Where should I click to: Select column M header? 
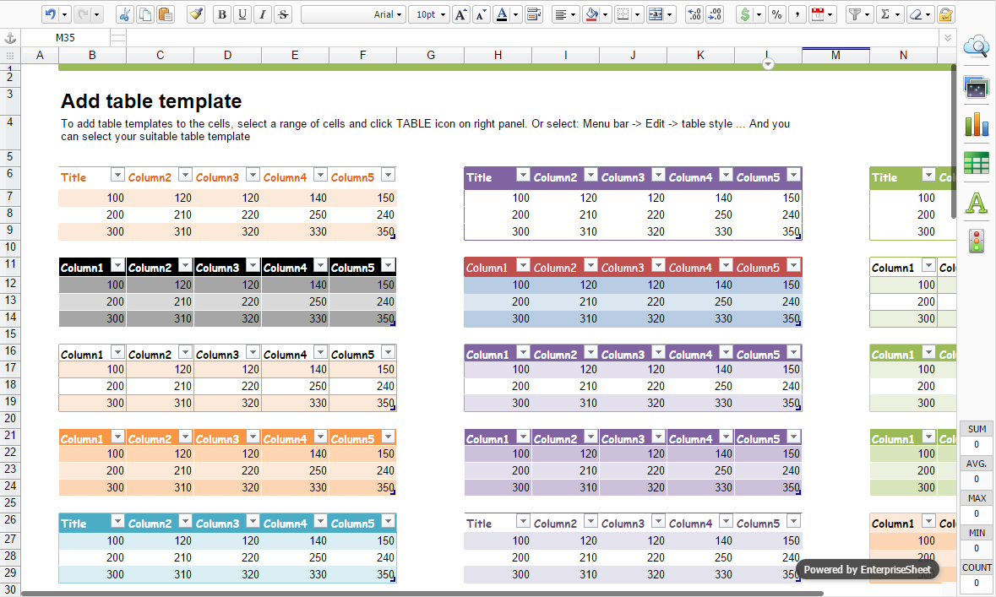pos(835,55)
